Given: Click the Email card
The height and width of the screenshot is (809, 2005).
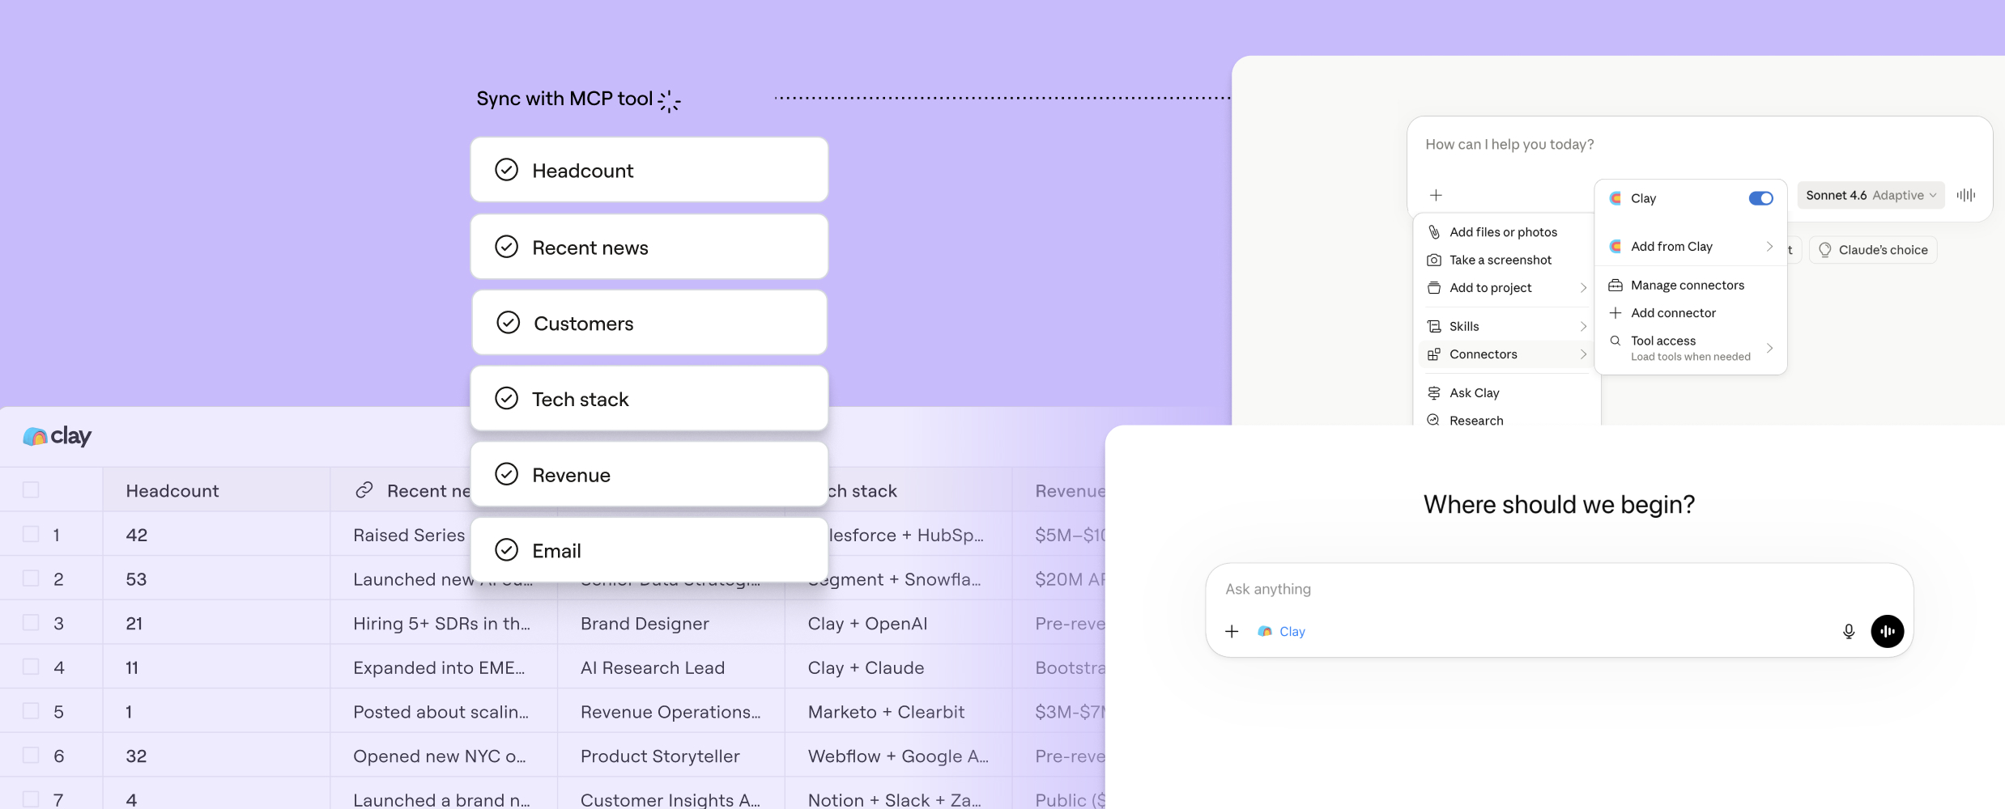Looking at the screenshot, I should tap(649, 550).
